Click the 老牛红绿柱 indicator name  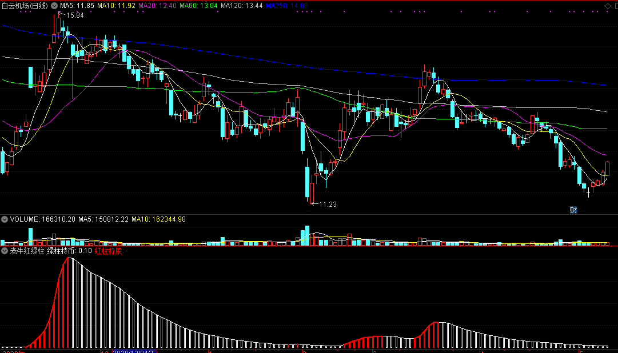(27, 251)
